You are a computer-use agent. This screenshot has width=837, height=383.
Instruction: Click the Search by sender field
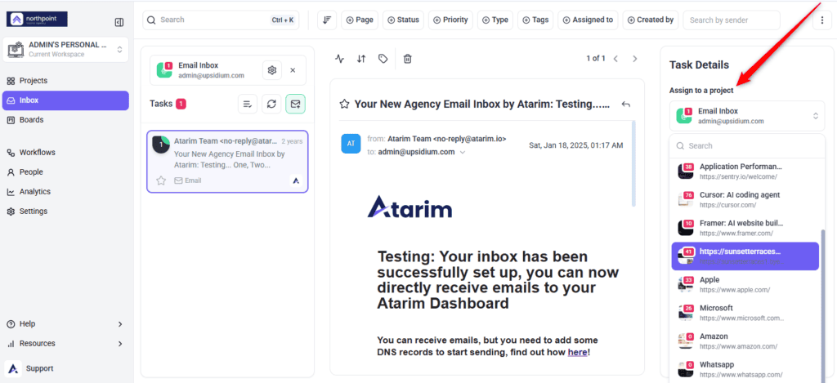(732, 20)
